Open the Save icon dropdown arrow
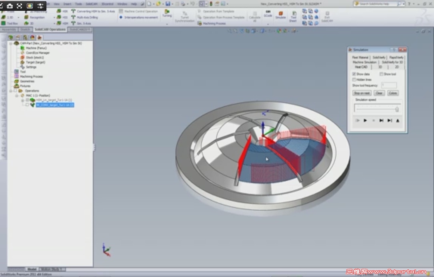The height and width of the screenshot is (277, 434). tap(172, 4)
